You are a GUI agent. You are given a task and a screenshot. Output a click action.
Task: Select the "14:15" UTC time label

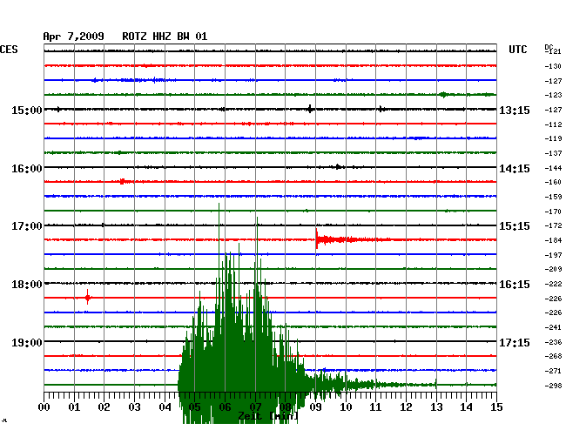pos(515,169)
